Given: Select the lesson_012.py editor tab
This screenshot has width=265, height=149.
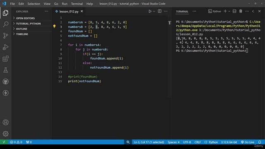Looking at the screenshot, I should tap(69, 11).
